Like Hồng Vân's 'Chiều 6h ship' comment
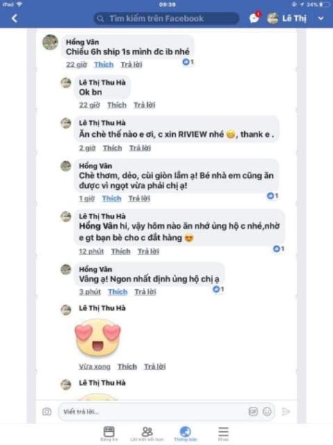 pos(104,65)
